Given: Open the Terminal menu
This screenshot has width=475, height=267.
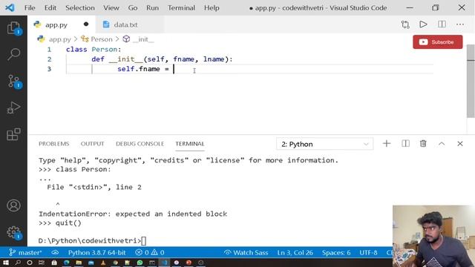Looking at the screenshot, I should click(x=181, y=7).
